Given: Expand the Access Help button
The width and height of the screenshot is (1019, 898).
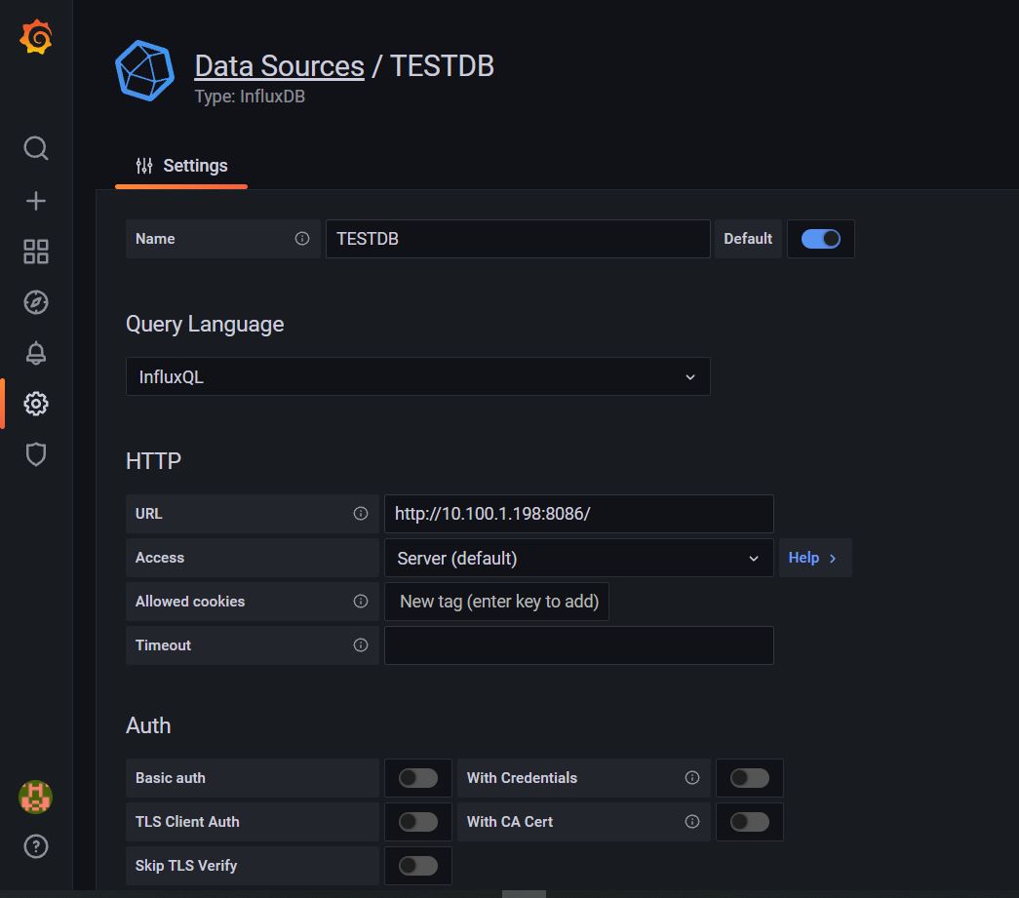Looking at the screenshot, I should pyautogui.click(x=815, y=558).
